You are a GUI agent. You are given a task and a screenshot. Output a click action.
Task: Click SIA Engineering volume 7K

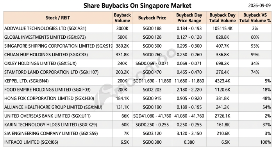point(126,134)
